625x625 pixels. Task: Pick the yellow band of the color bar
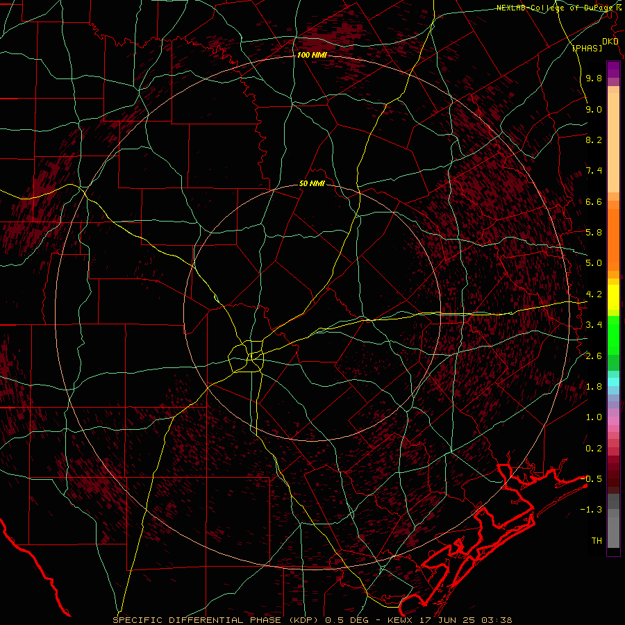tap(613, 297)
